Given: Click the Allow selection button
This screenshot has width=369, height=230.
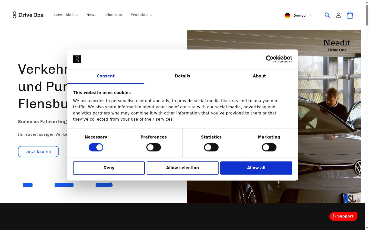Looking at the screenshot, I should [x=182, y=168].
